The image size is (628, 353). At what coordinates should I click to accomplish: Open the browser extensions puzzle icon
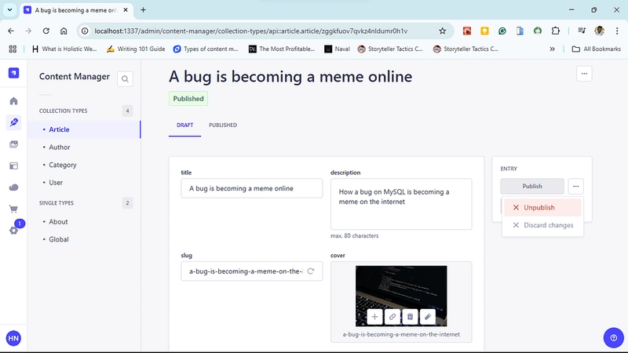point(555,31)
